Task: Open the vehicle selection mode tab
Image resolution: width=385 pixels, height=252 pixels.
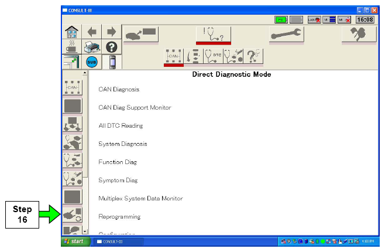Action: (x=139, y=35)
